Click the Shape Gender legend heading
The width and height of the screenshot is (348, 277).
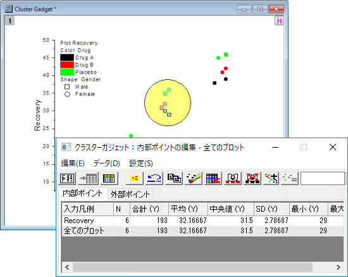pyautogui.click(x=80, y=79)
